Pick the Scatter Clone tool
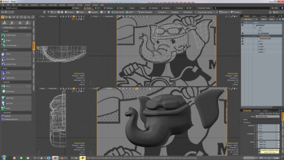Screen dimensions: 284x160 (x=16, y=64)
